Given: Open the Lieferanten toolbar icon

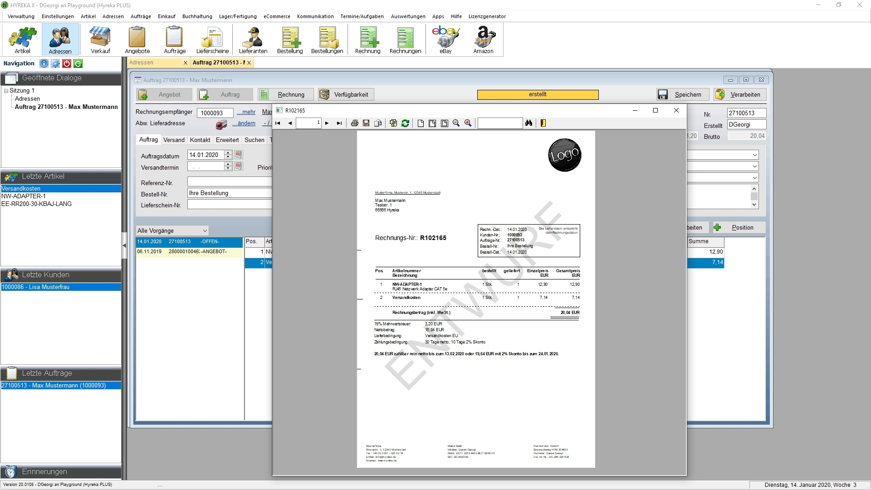Looking at the screenshot, I should click(253, 40).
